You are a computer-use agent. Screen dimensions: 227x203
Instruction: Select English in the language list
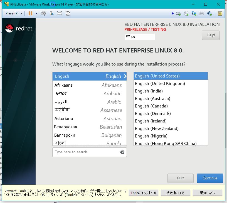tap(90, 76)
